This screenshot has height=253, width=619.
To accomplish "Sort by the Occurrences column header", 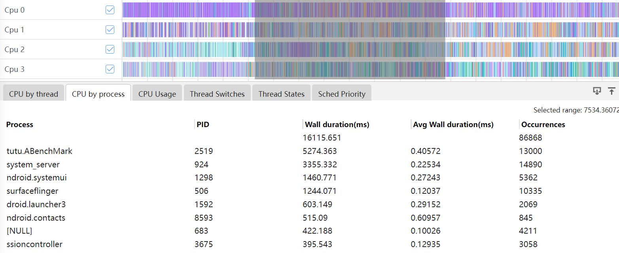I will coord(543,125).
